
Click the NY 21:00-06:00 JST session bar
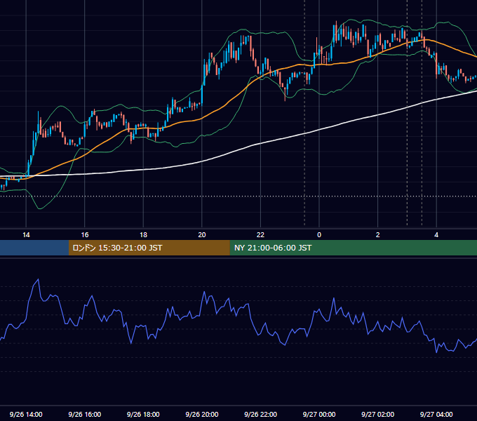pyautogui.click(x=353, y=248)
